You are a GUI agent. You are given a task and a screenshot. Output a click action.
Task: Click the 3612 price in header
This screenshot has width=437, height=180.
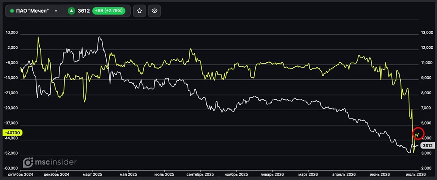(84, 11)
